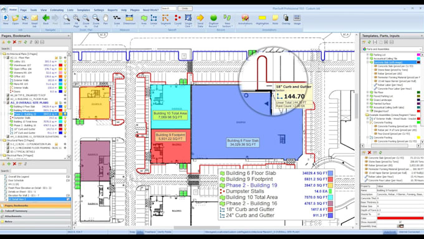424x239 pixels.
Task: Click the New job icon
Action: [6, 18]
